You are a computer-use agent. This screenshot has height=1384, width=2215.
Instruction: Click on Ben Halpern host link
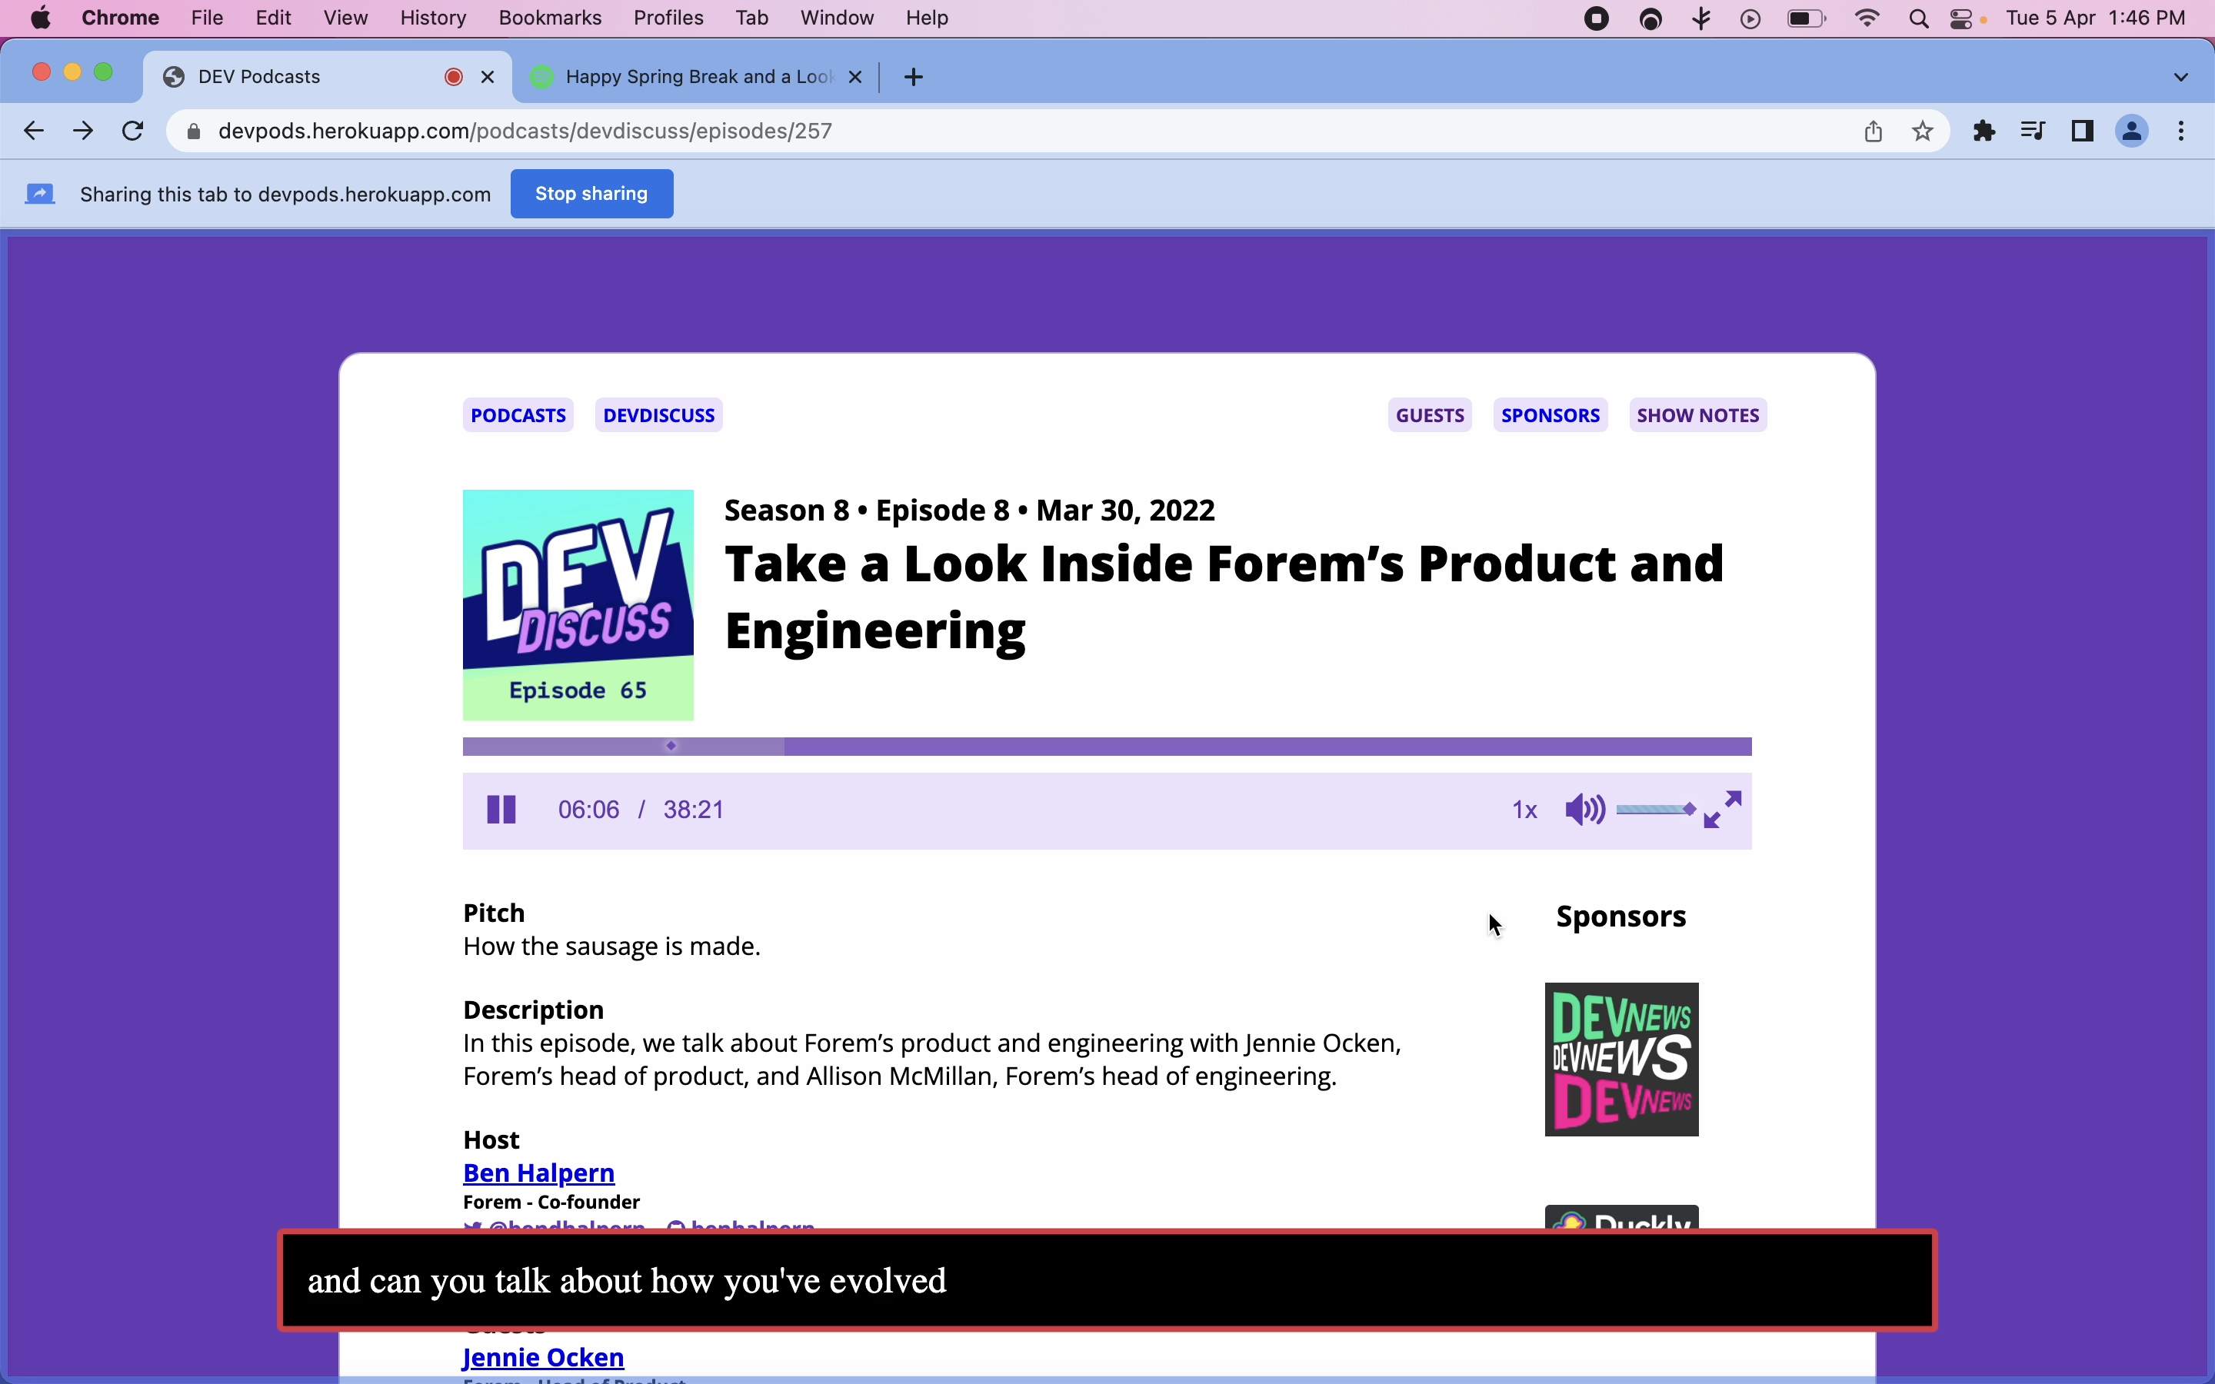[539, 1172]
